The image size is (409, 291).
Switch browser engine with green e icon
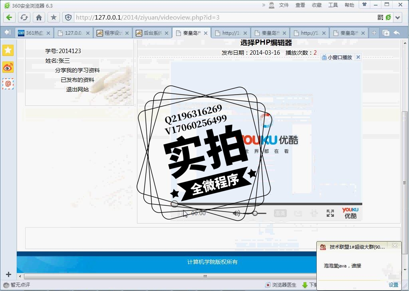[388, 18]
